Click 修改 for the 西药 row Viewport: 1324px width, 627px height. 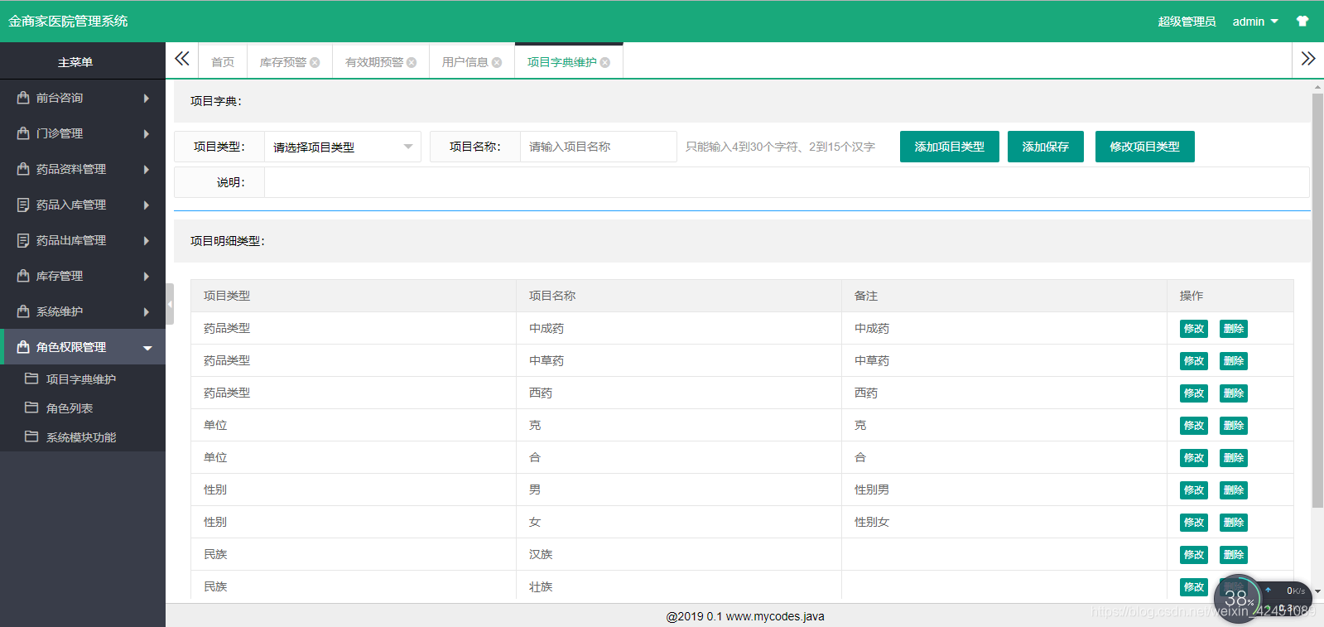click(x=1194, y=393)
